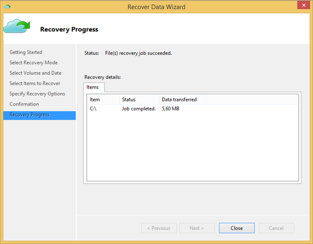Jump to the Specify Recovery Options step
The image size is (313, 244).
coord(37,94)
